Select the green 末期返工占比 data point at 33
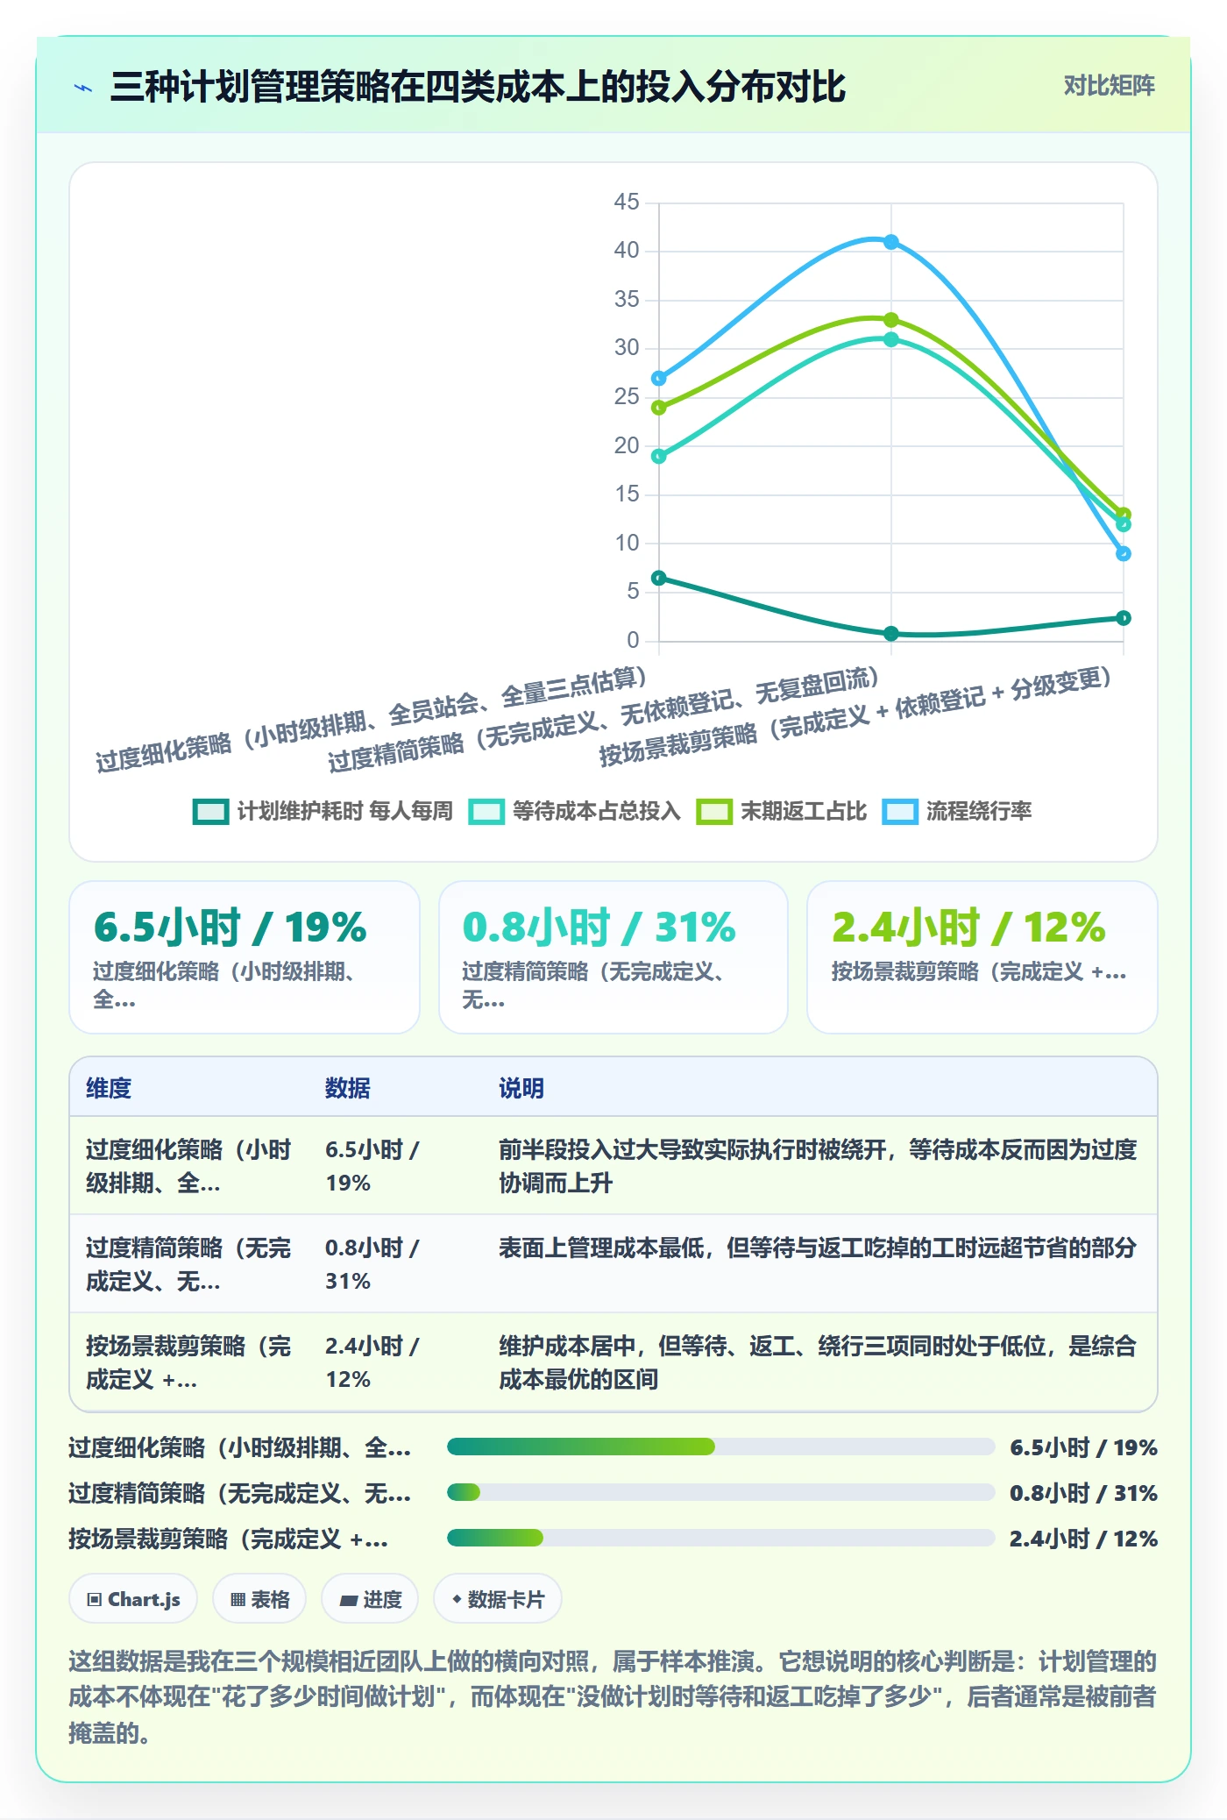Image resolution: width=1227 pixels, height=1820 pixels. pyautogui.click(x=891, y=320)
